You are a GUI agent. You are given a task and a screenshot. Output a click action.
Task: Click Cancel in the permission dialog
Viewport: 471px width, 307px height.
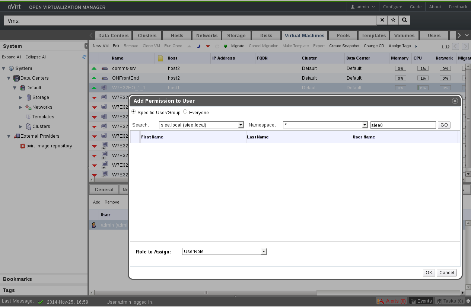pos(446,273)
